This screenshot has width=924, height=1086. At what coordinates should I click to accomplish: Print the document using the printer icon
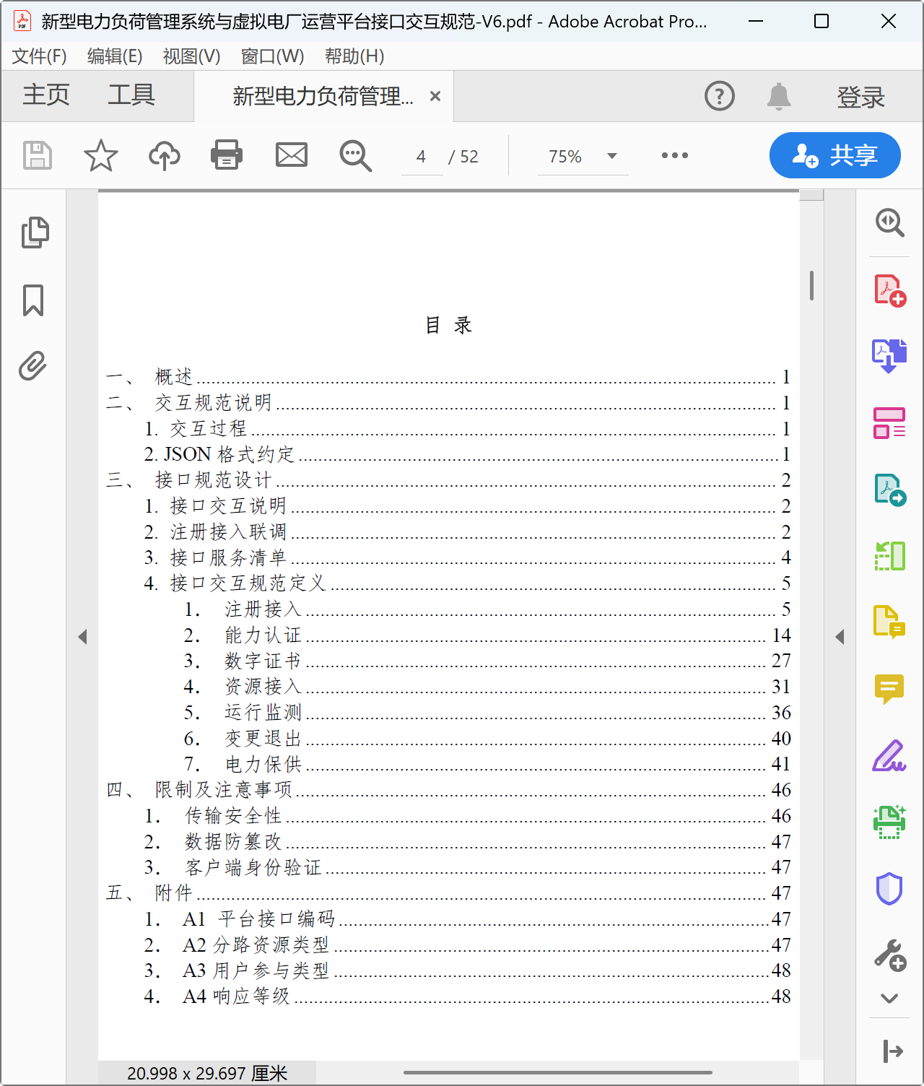(227, 155)
